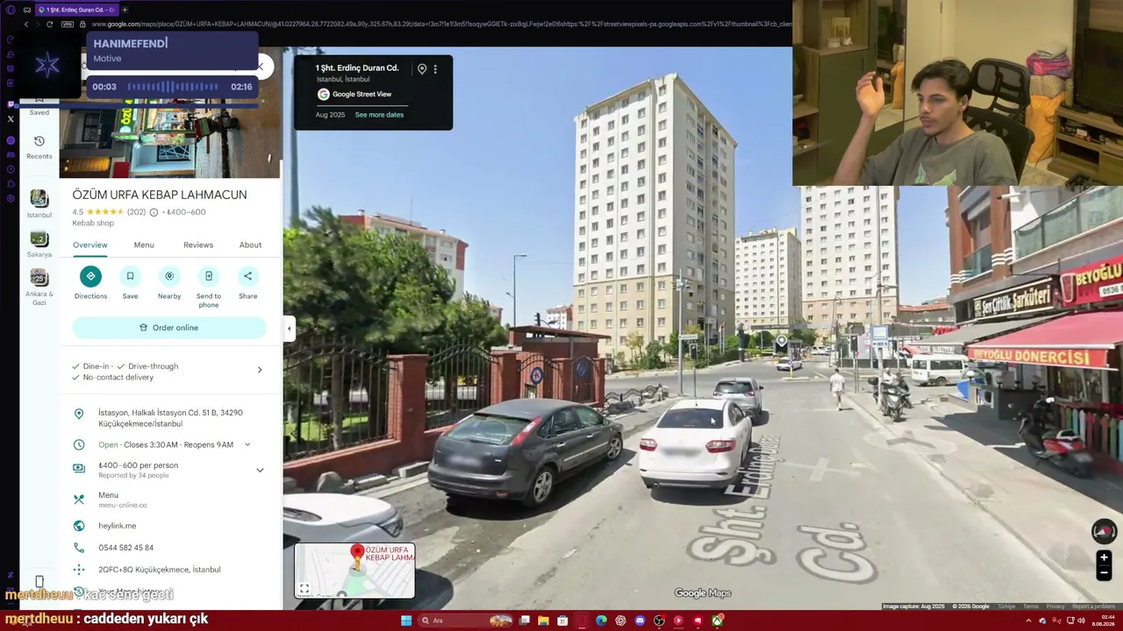Zoom in Street View plus button
Screen dimensions: 1123x631
(1104, 557)
